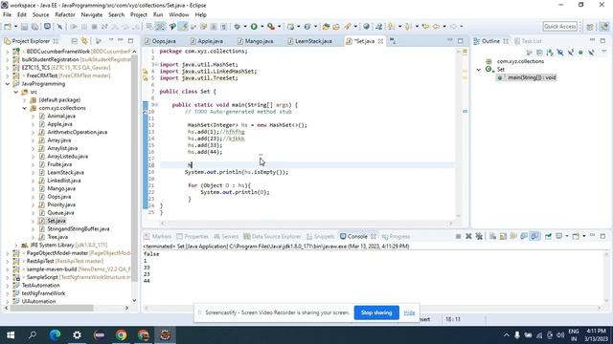Select Queue.java in Project Explorer

60,212
